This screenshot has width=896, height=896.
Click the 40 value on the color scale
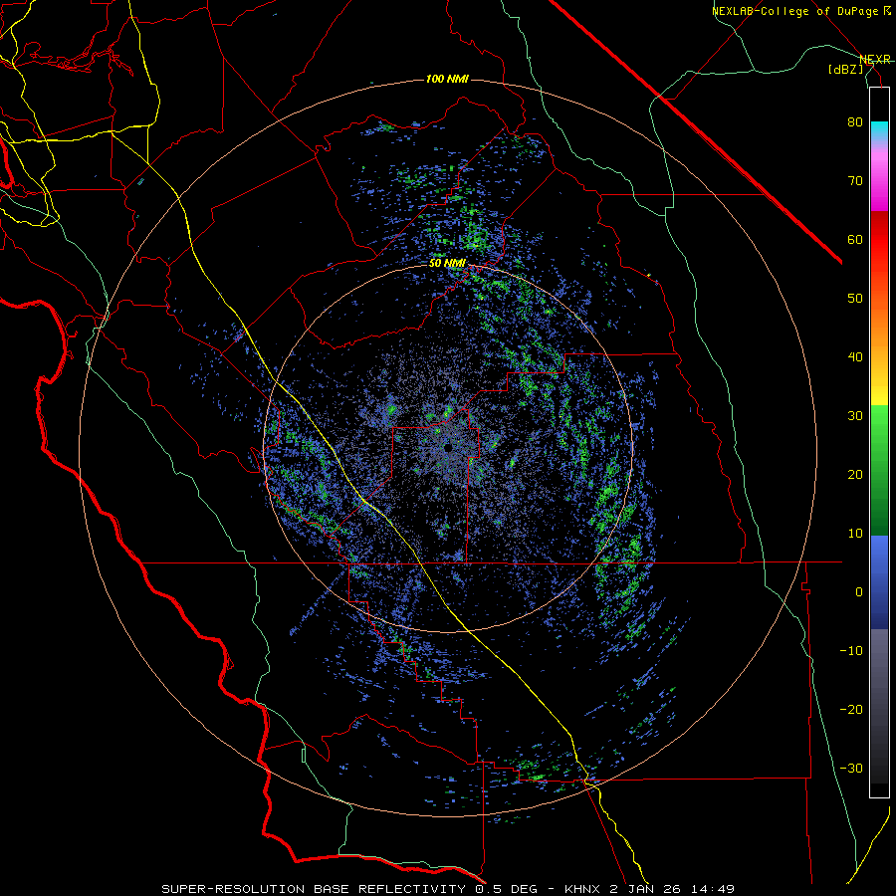[855, 357]
